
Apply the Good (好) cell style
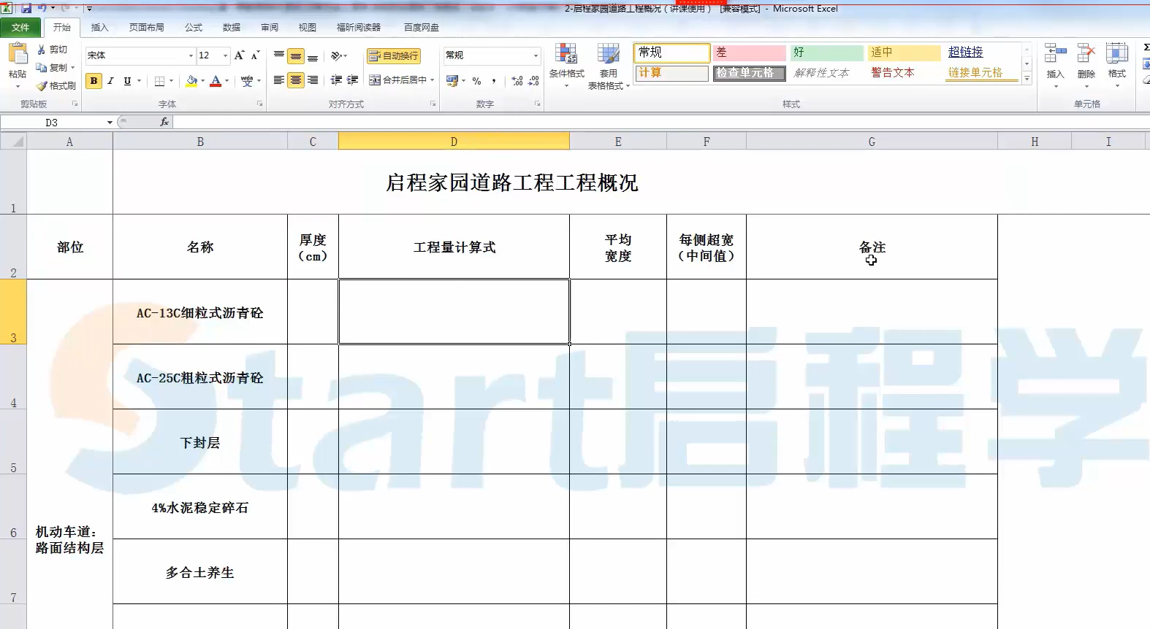[828, 53]
